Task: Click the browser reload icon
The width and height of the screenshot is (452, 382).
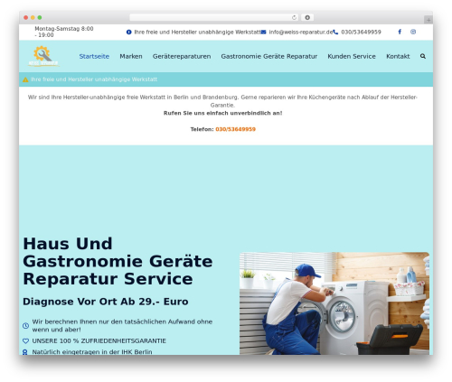Action: [294, 18]
